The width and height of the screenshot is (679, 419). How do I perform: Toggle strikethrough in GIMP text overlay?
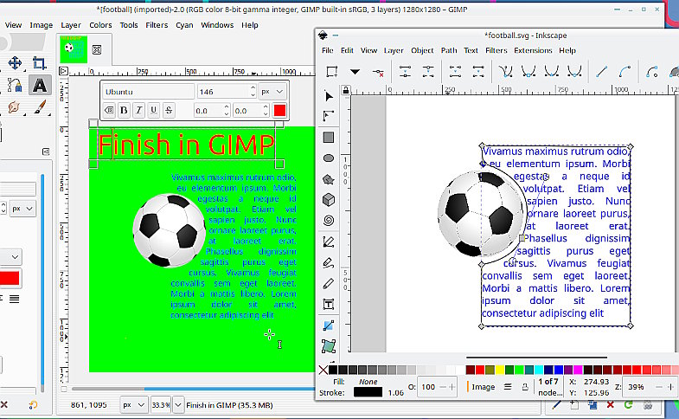169,111
